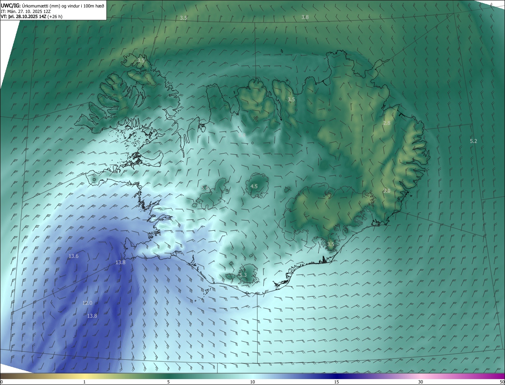This screenshot has height=385, width=505.
Task: Click the color scale tick labeled 15
Action: click(337, 382)
